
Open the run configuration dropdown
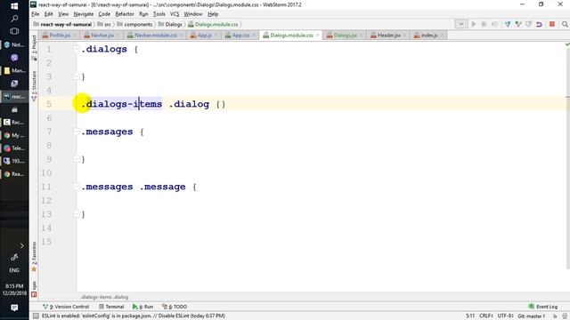[x=461, y=24]
